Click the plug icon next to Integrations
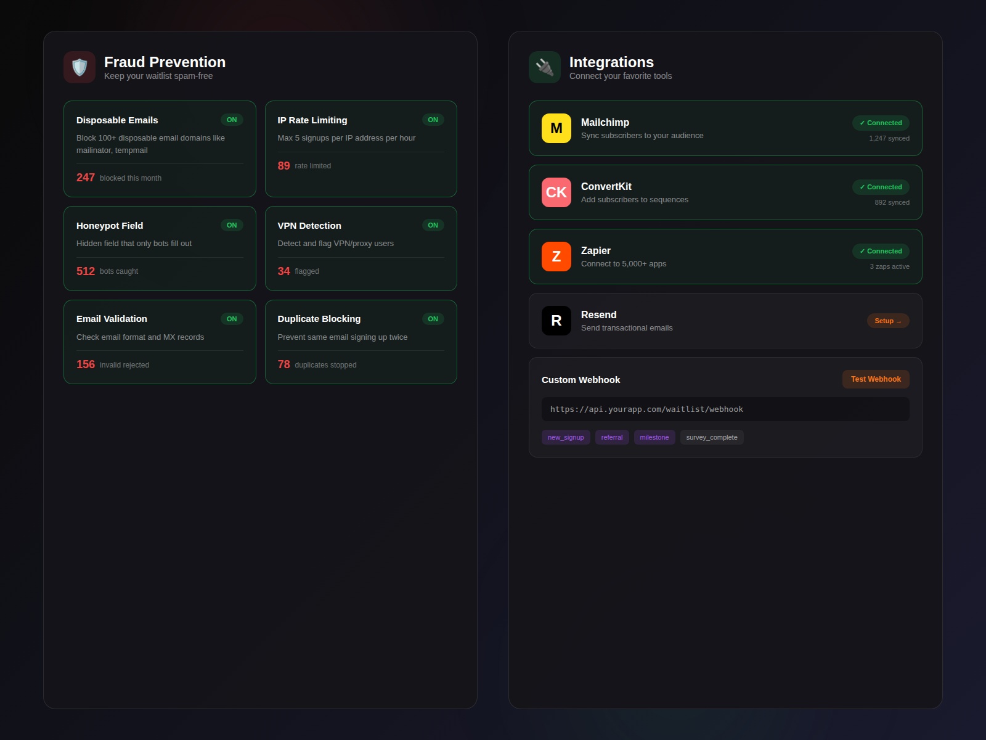 tap(544, 67)
